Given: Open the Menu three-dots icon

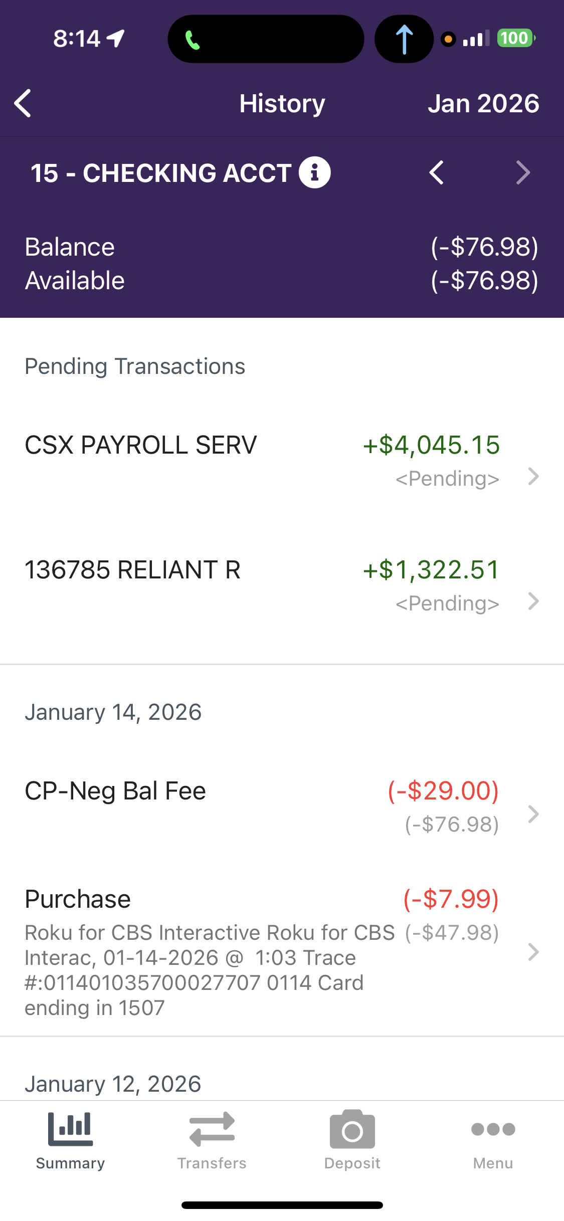Looking at the screenshot, I should click(x=493, y=1130).
